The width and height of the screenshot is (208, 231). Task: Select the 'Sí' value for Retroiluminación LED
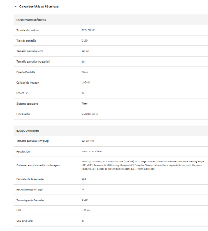pyautogui.click(x=83, y=189)
